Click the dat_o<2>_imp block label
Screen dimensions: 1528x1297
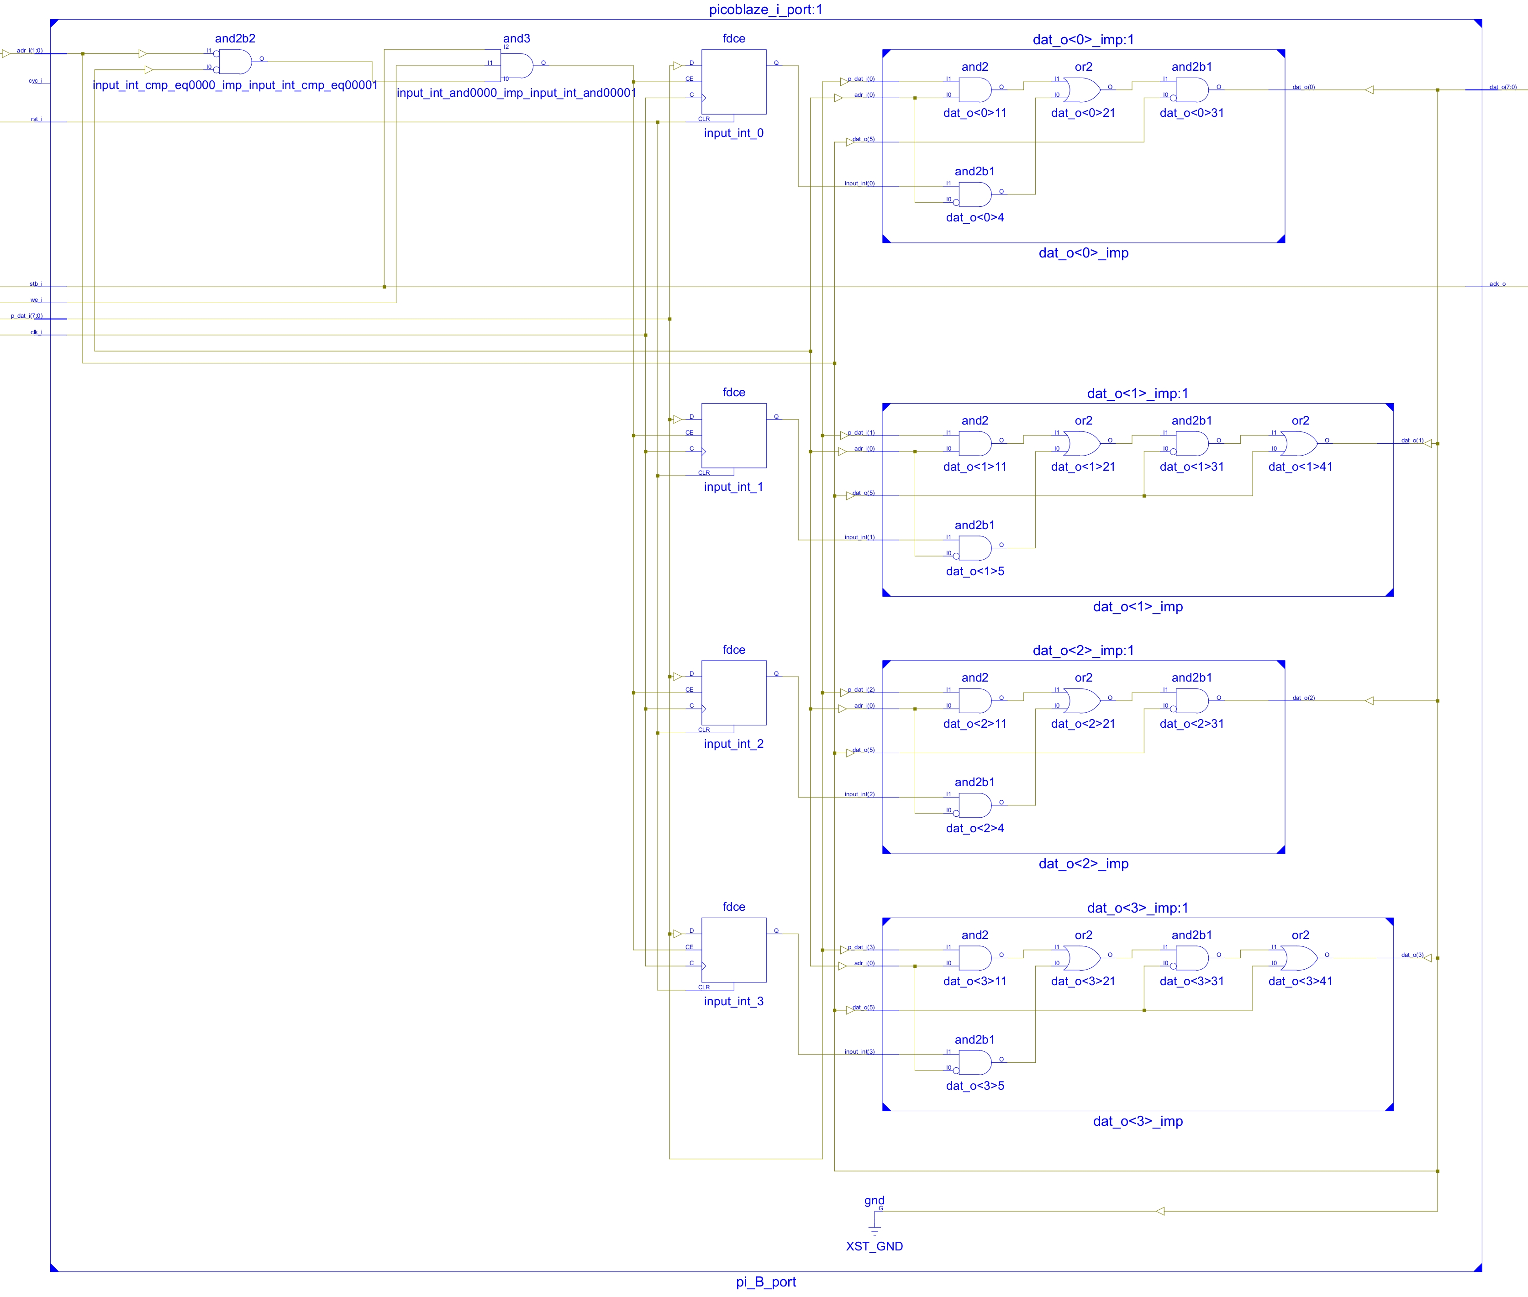(x=1083, y=864)
